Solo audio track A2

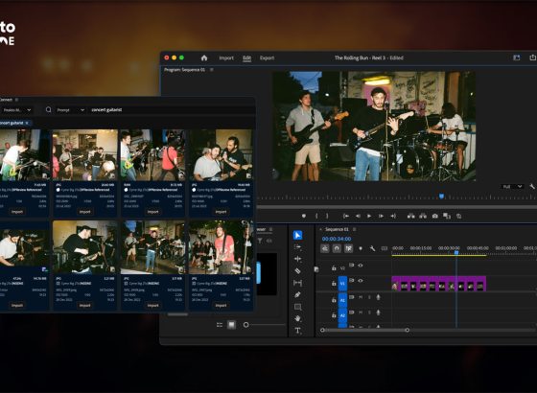(x=369, y=312)
